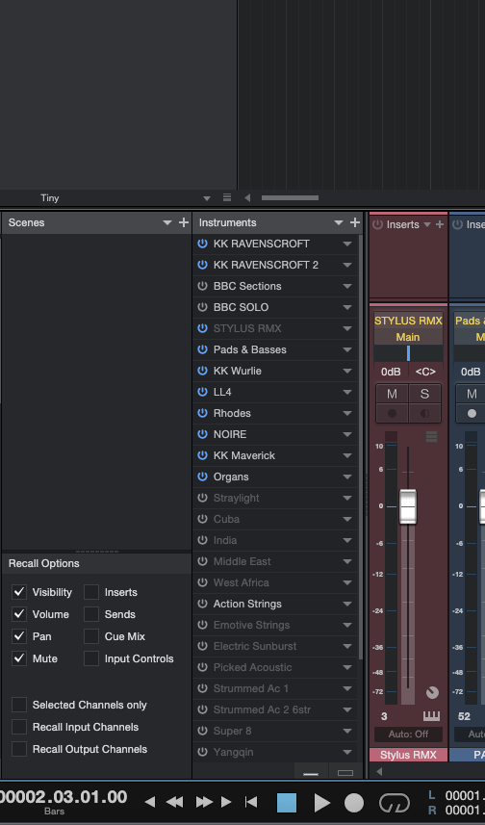
Task: Check Recall Input Channels option
Action: coord(19,727)
